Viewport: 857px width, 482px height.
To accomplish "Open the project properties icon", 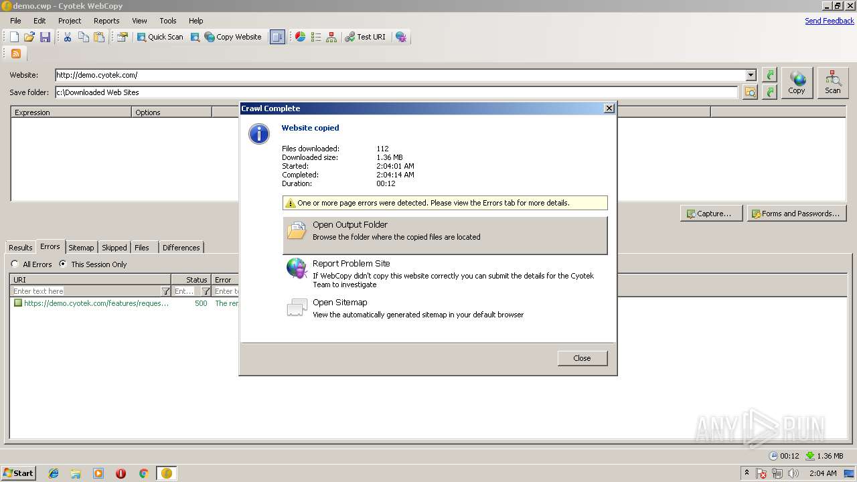I will 122,37.
